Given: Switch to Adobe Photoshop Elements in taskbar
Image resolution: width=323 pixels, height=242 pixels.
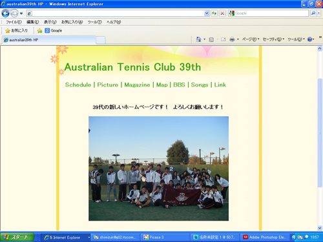Looking at the screenshot, I should click(x=265, y=237).
